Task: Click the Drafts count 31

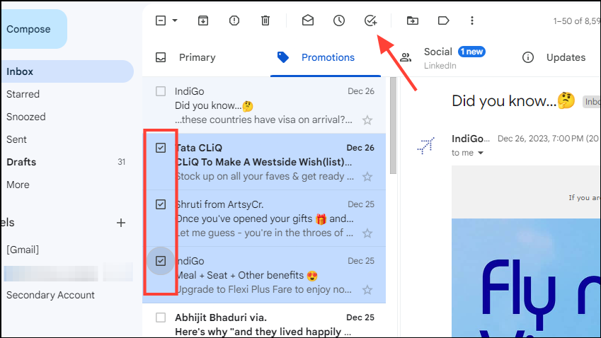Action: [122, 162]
